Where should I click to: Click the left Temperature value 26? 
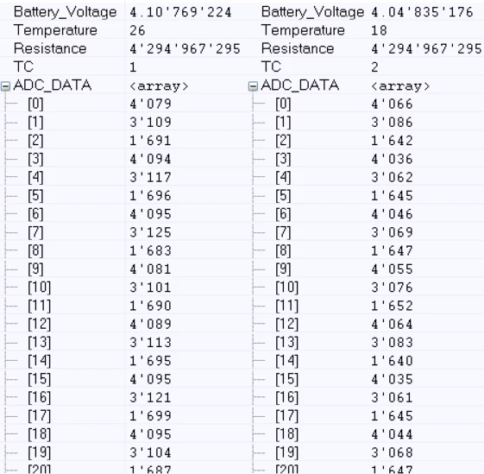point(137,30)
